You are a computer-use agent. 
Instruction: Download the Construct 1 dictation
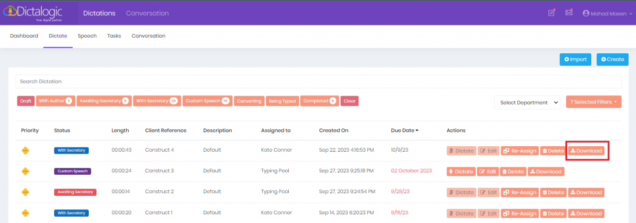tap(586, 213)
